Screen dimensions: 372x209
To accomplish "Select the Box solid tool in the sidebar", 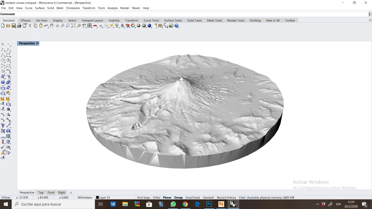I will point(3,82).
